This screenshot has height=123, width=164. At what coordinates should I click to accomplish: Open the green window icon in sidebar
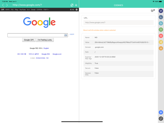point(161,30)
